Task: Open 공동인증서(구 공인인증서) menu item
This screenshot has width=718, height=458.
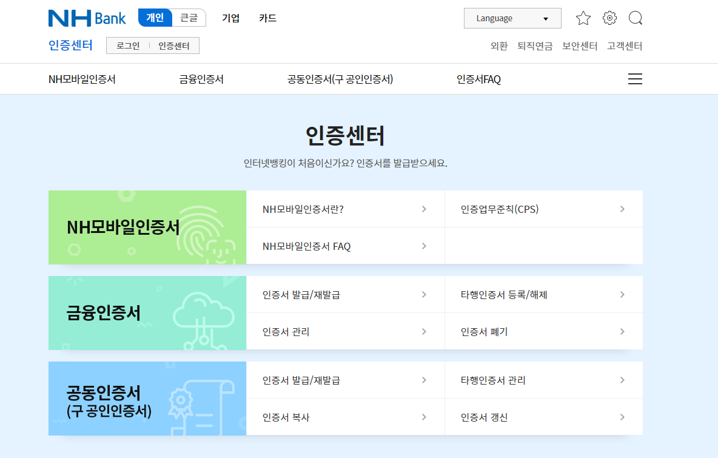Action: (x=340, y=79)
